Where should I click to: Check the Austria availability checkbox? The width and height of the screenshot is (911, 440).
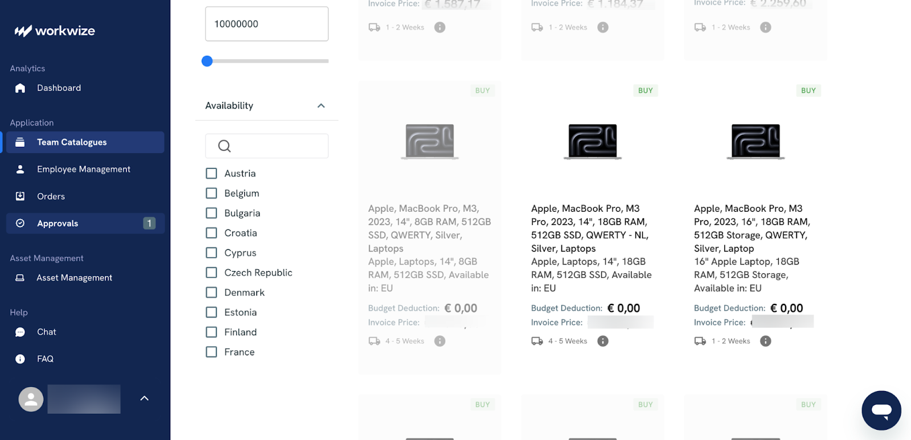pyautogui.click(x=211, y=174)
